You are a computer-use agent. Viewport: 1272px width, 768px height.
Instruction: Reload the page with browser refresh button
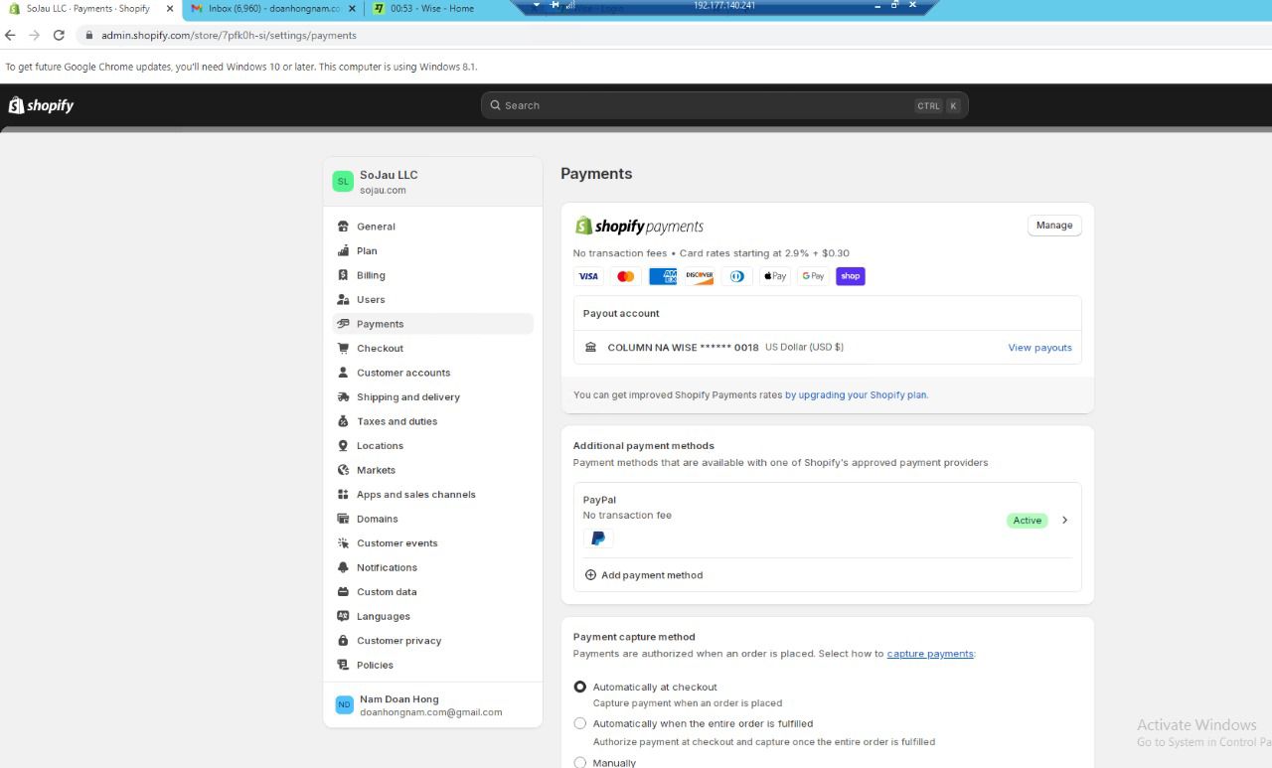point(59,35)
